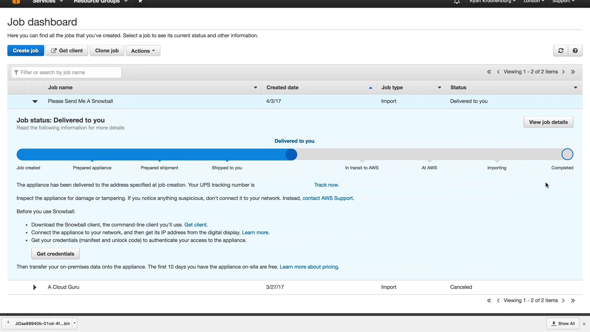Go to first page in top pagination
Image resolution: width=590 pixels, height=332 pixels.
[x=489, y=72]
